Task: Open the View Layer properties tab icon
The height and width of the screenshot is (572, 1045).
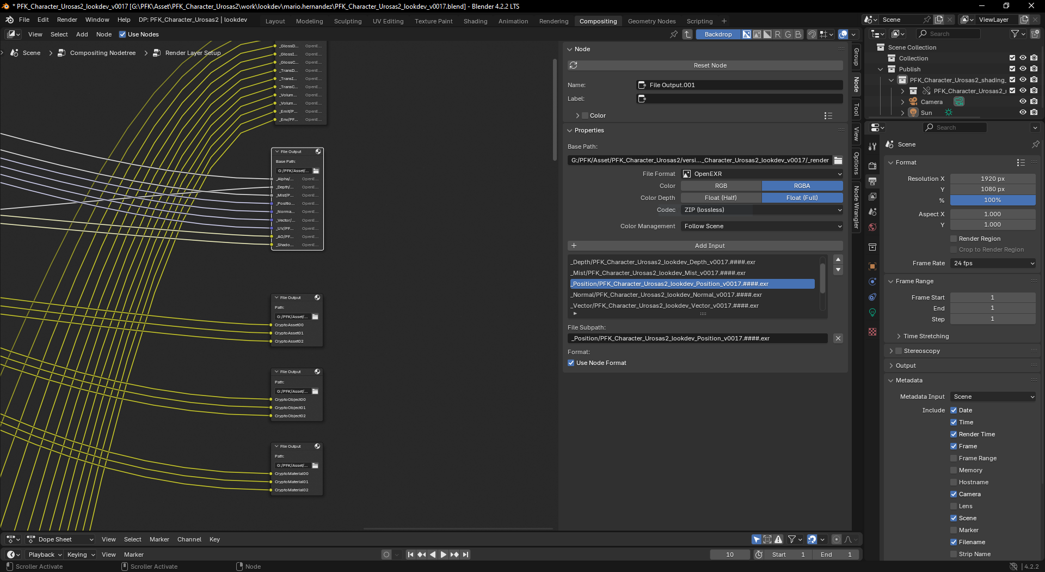Action: click(x=872, y=196)
